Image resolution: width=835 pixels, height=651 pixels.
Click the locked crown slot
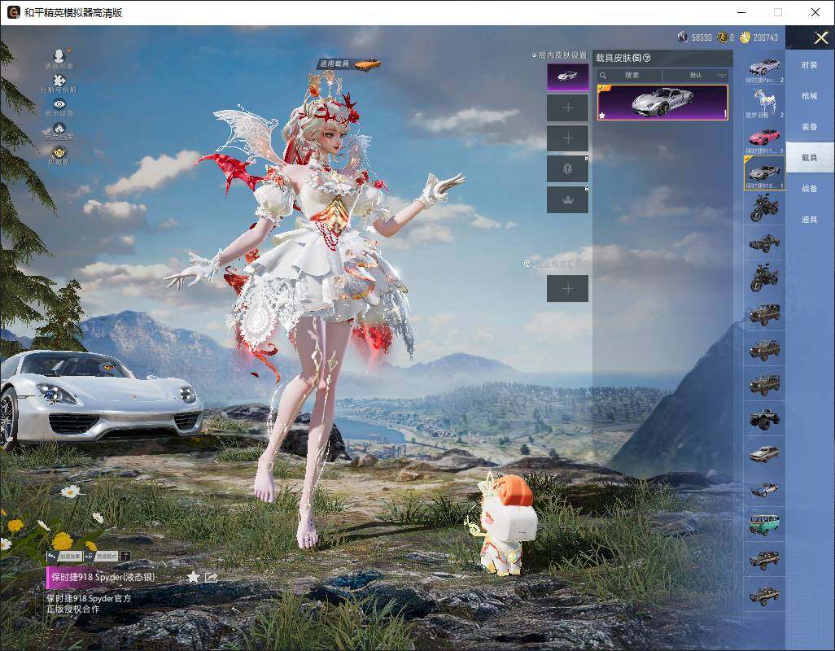(x=568, y=199)
